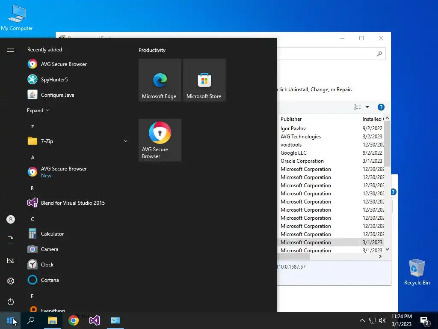
Task: Open File Explorer from the taskbar
Action: point(52,320)
